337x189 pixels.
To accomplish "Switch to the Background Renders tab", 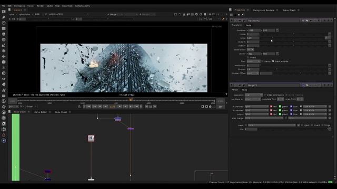I will point(263,10).
